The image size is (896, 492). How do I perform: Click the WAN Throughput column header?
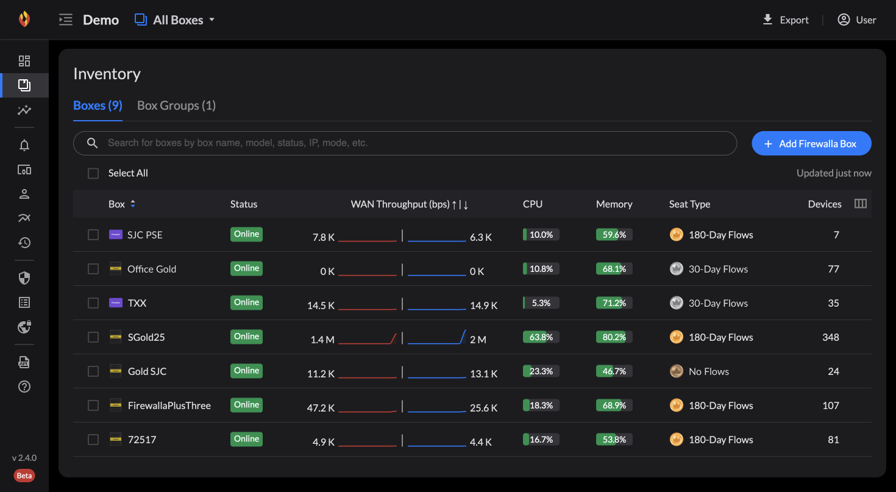[410, 204]
